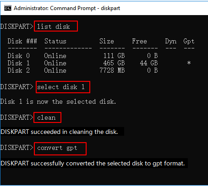Click the DISKPART> prompt before 'list disk'

(x=16, y=27)
